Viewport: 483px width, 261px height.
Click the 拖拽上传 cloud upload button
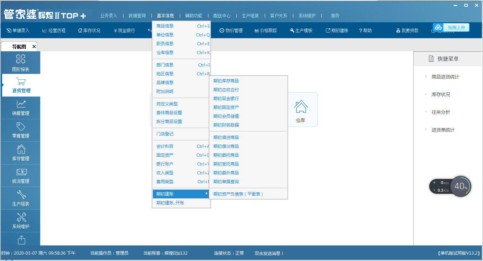(x=451, y=27)
